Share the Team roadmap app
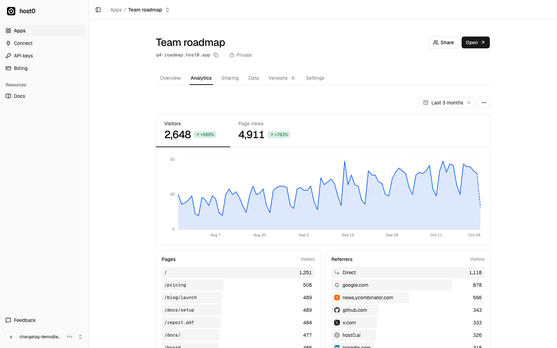Viewport: 557px width, 348px height. coord(444,42)
